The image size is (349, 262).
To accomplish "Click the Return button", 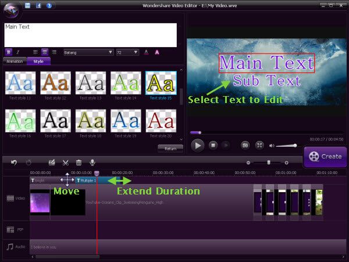I will point(170,148).
